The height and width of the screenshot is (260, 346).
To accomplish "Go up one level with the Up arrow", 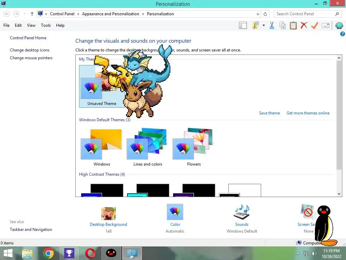I will pos(32,14).
